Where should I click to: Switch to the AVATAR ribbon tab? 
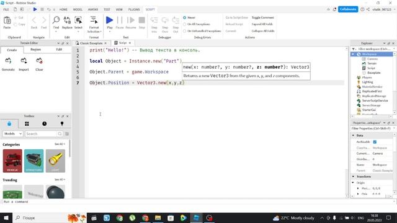(93, 9)
